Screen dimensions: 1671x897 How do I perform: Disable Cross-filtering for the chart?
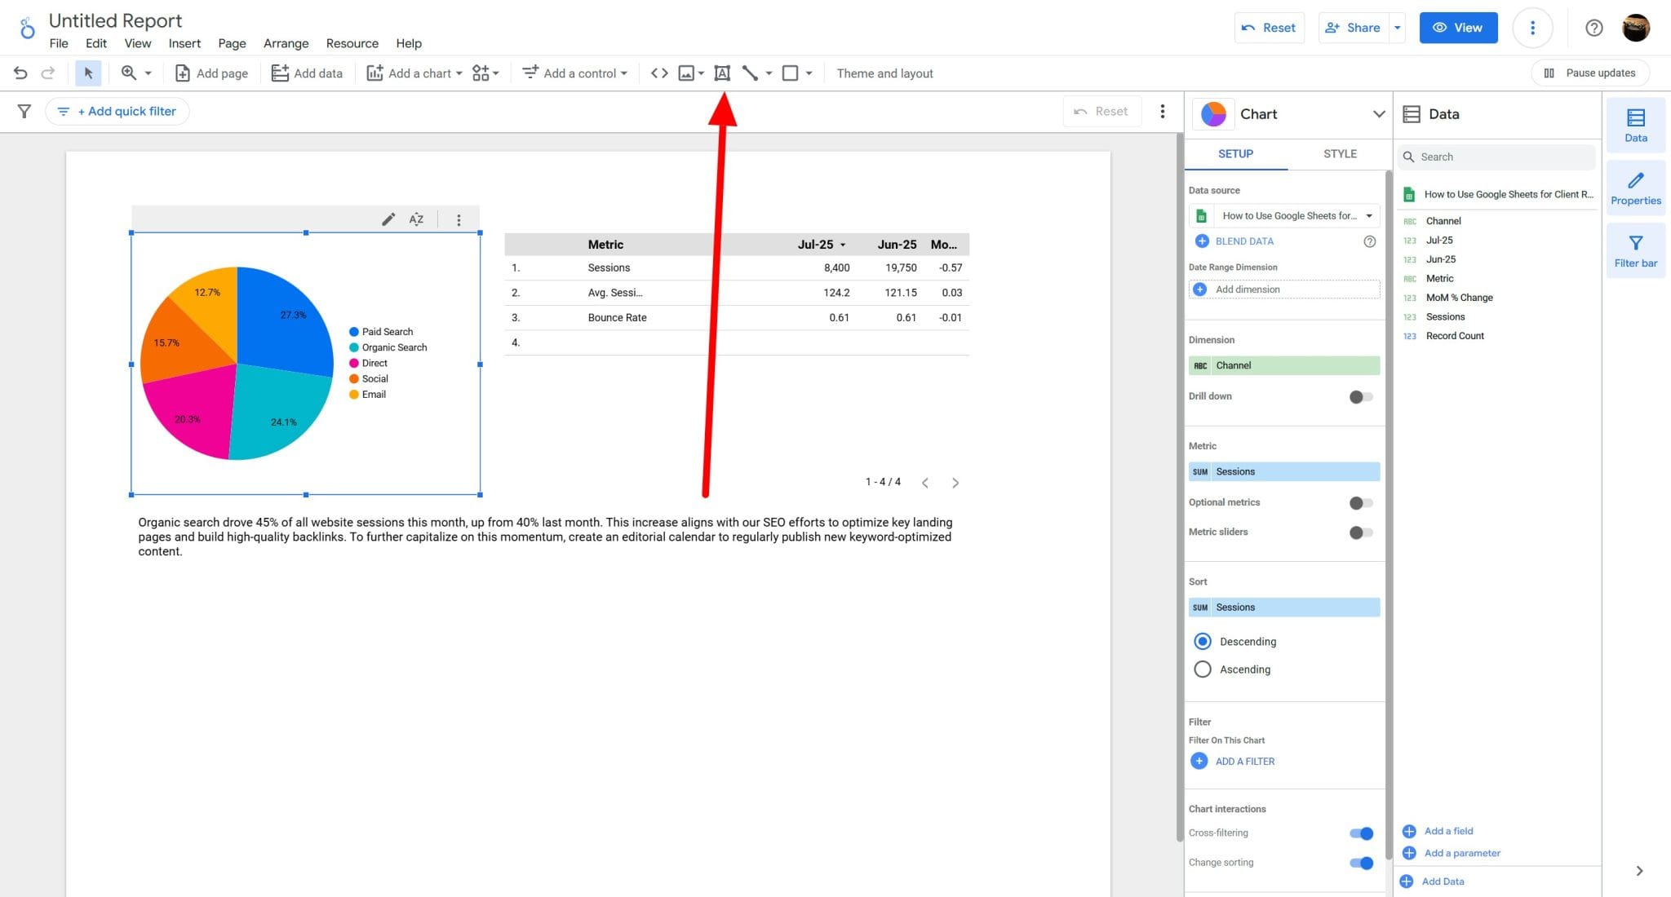coord(1360,833)
